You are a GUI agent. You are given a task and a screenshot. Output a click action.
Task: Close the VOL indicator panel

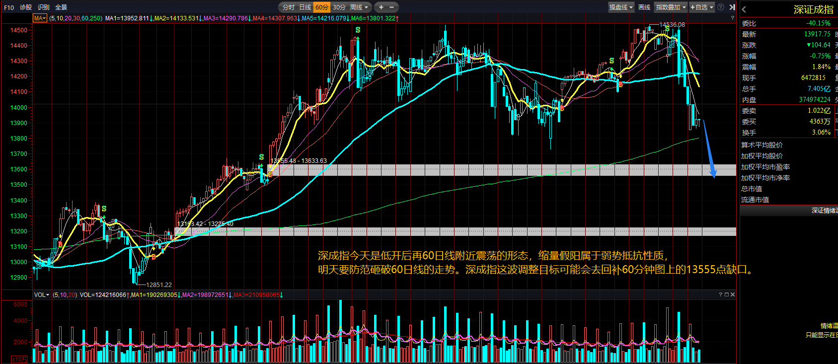point(733,294)
